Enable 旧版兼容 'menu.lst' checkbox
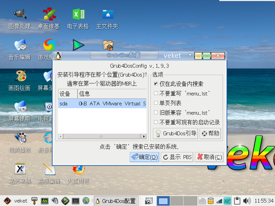The height and width of the screenshot is (206, 275). (x=156, y=113)
